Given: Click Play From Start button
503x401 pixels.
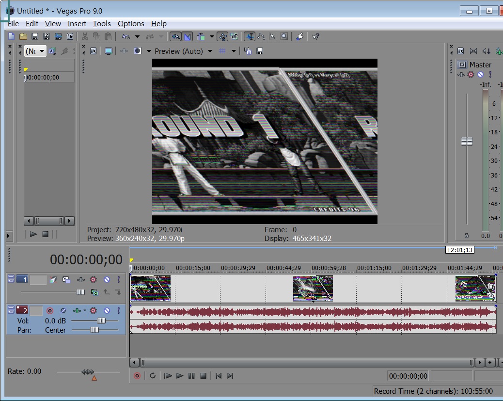Looking at the screenshot, I should coord(168,376).
